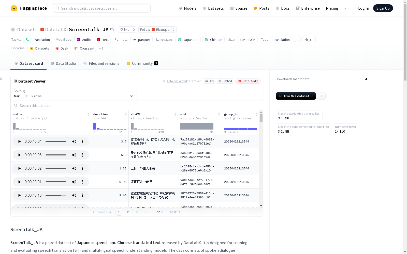Screen dimensions: 407x254
Task: Open the left sidebar toggle icon
Action: [x=1, y=79]
